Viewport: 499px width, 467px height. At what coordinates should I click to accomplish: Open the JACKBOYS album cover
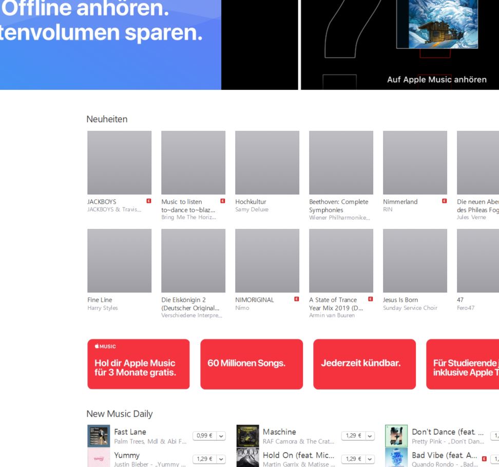point(119,163)
